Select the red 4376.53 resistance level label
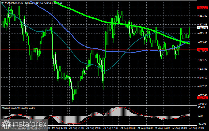Viewport: 209px width, 131px height. tap(203, 8)
